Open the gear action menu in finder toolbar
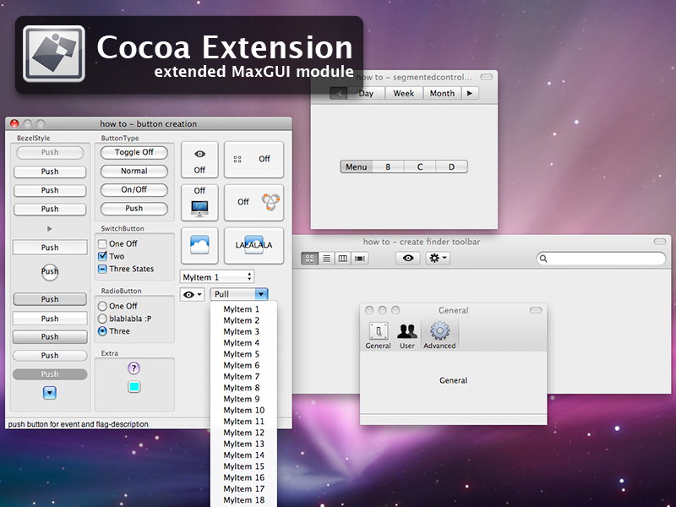This screenshot has height=507, width=676. [438, 258]
